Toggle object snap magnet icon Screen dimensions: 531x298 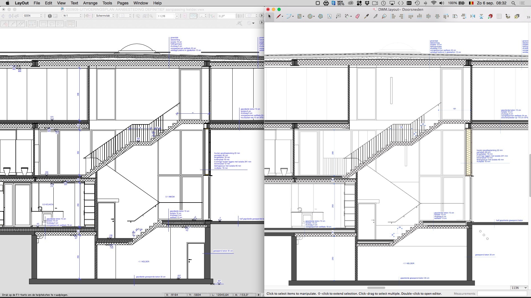pyautogui.click(x=490, y=16)
